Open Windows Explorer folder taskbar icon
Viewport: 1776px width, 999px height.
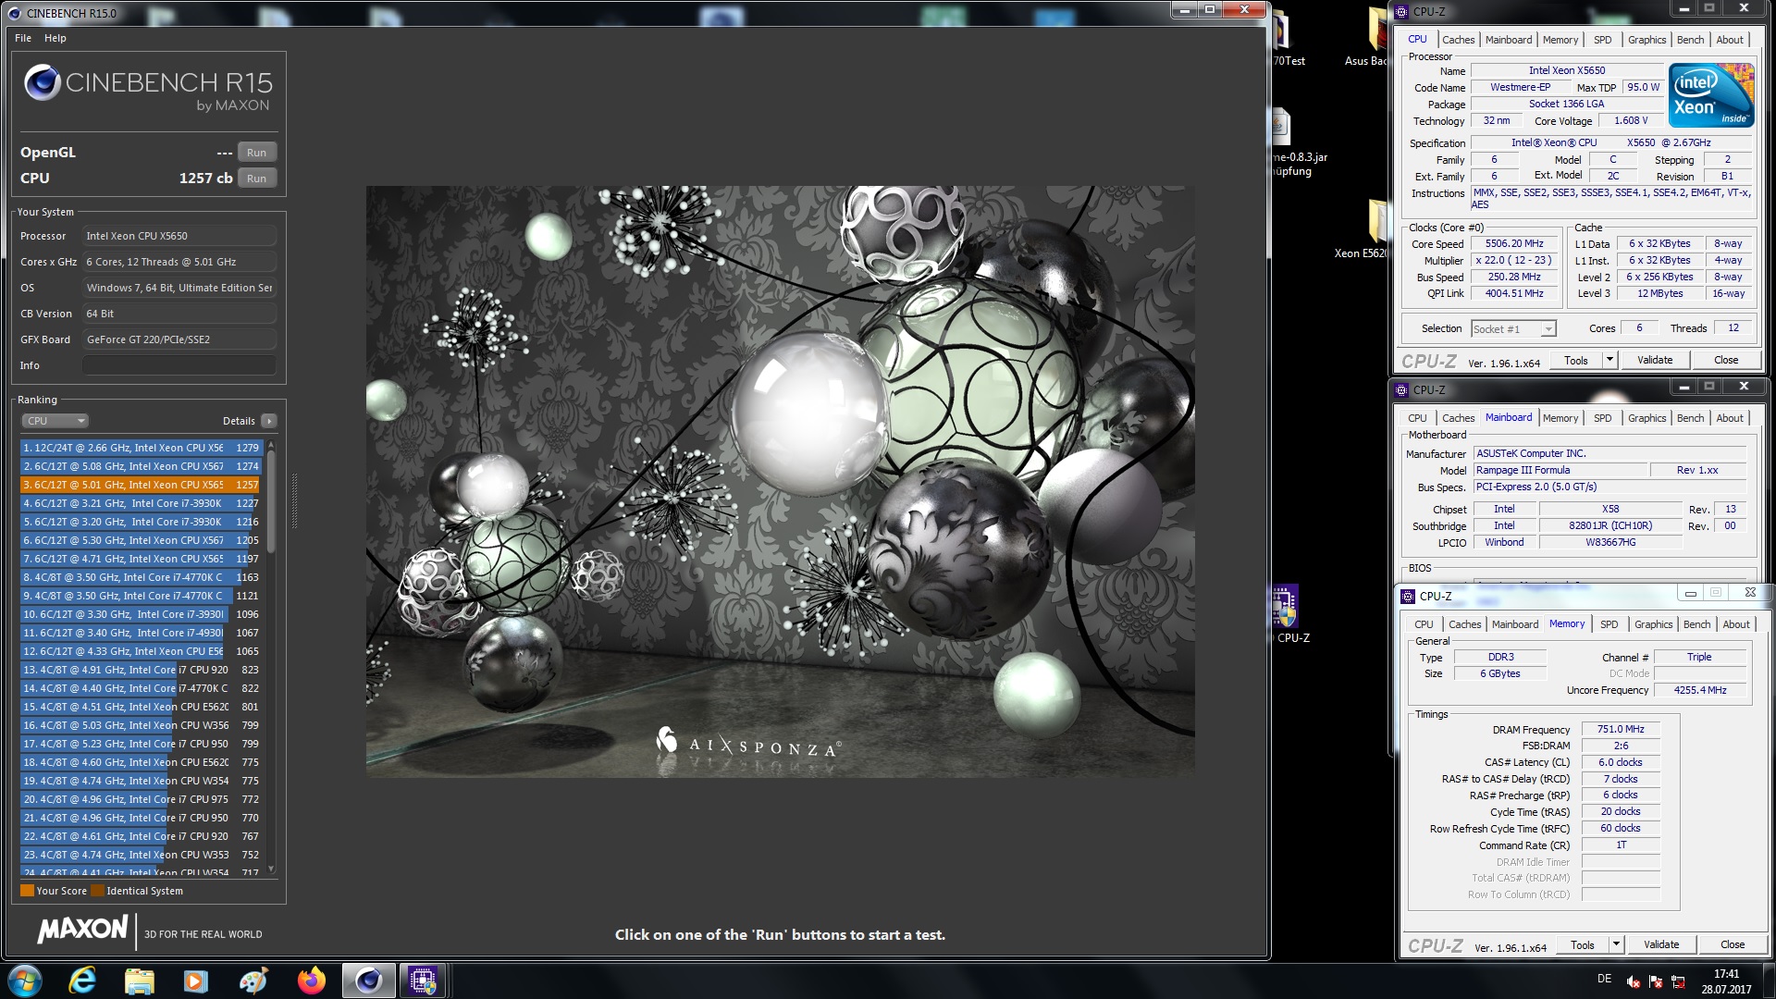coord(139,980)
